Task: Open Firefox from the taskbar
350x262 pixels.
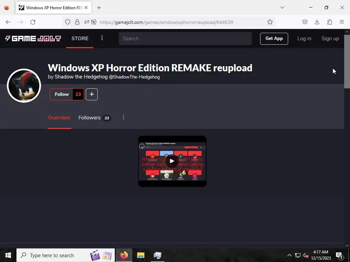Action: (124, 255)
